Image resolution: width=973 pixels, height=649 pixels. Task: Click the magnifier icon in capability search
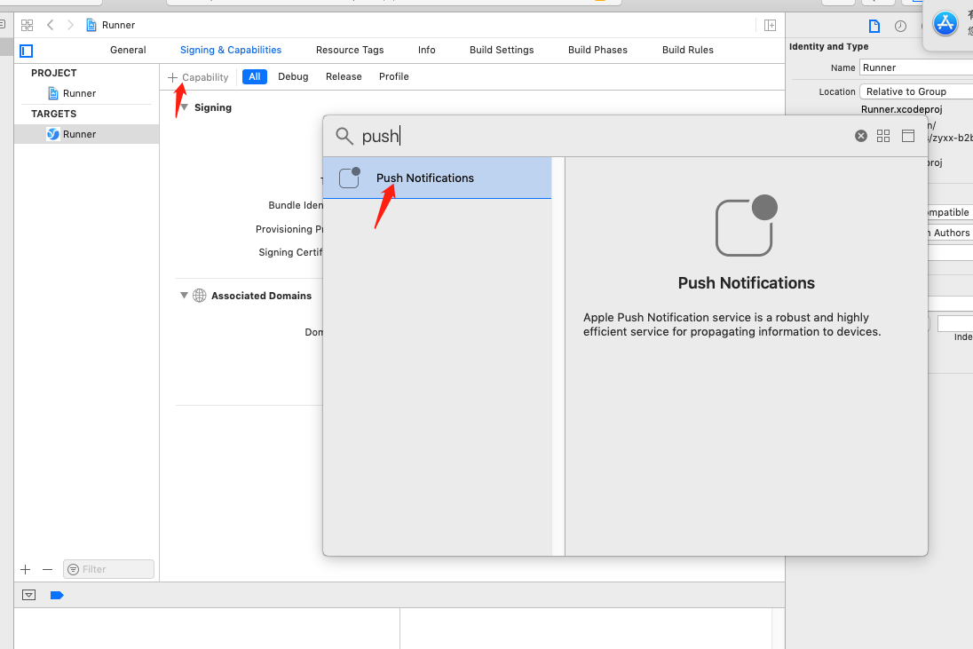pos(344,136)
